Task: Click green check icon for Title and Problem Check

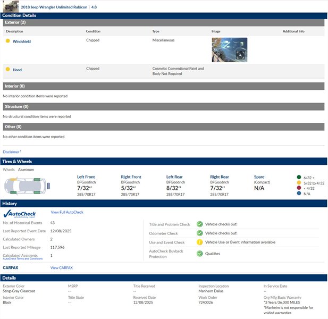Action: coord(199,224)
